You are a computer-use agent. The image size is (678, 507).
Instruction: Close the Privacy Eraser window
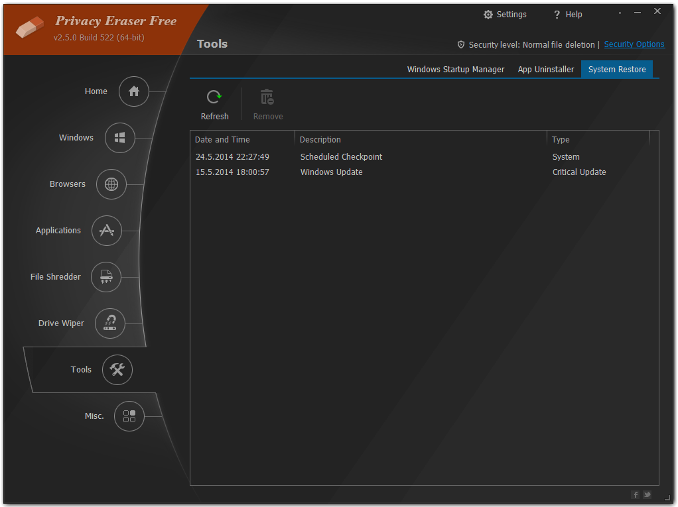point(657,12)
